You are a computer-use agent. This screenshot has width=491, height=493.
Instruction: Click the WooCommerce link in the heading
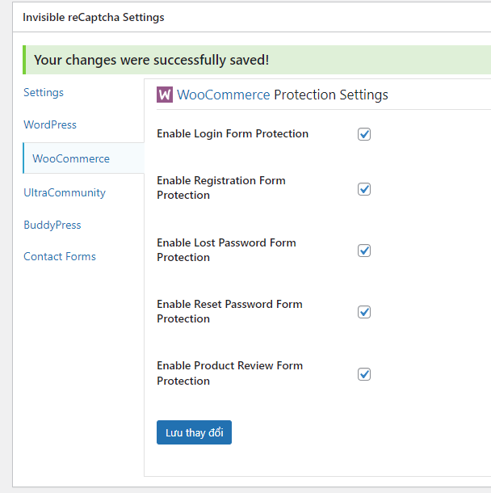coord(224,95)
